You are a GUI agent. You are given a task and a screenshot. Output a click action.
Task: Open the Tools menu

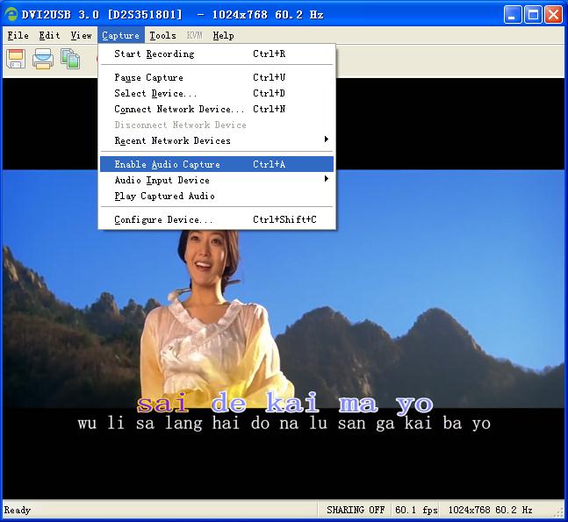click(162, 36)
